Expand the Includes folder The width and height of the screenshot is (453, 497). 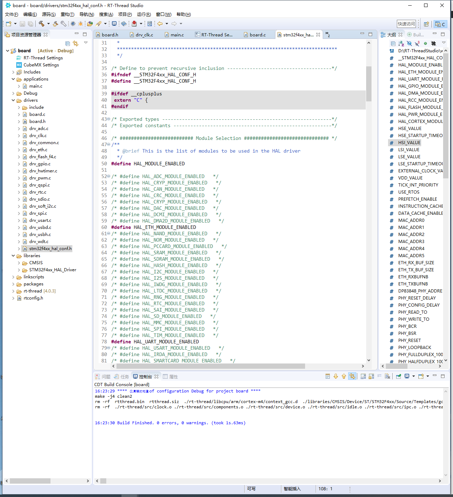pos(13,72)
